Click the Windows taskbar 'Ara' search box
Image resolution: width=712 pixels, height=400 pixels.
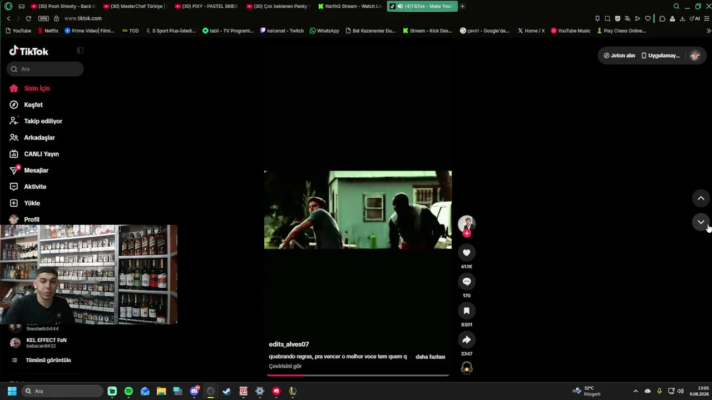point(62,391)
